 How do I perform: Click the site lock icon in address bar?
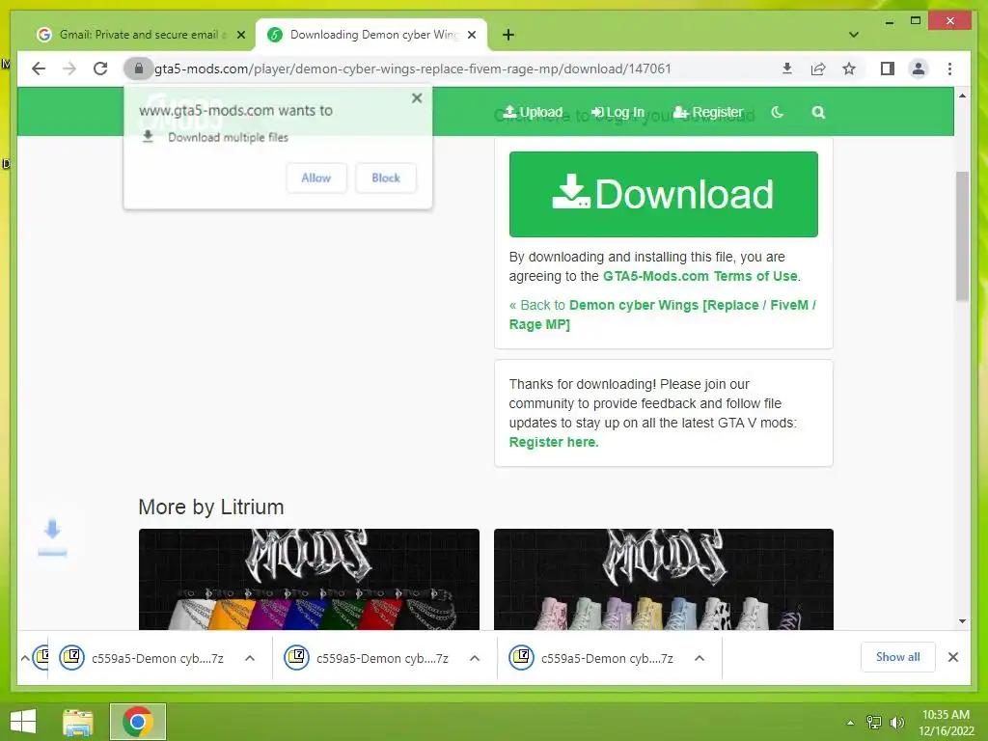[139, 69]
